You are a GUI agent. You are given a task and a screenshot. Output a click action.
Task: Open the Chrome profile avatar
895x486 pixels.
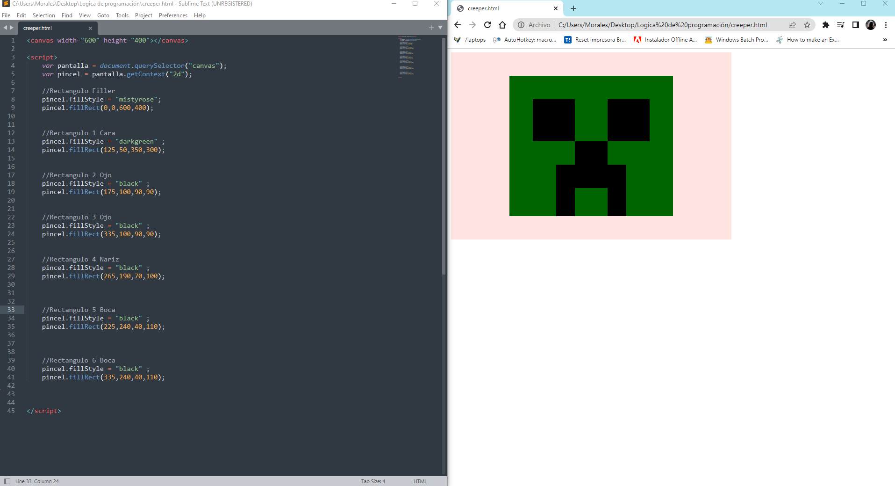click(871, 25)
